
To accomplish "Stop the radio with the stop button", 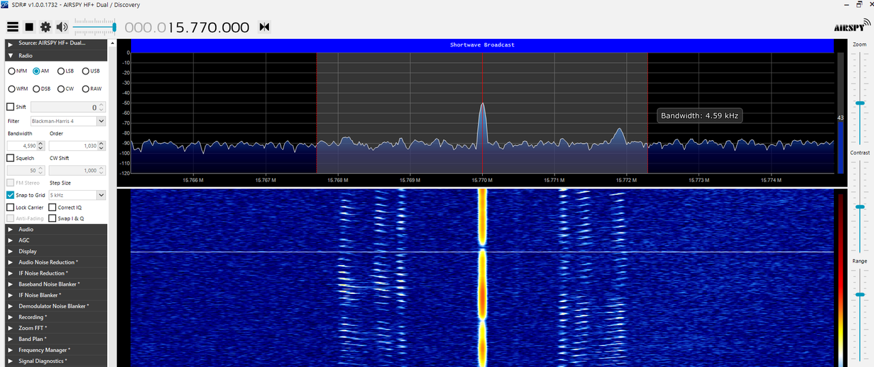I will 29,27.
